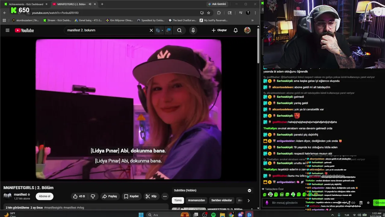Go back with browser back arrow

click(5, 13)
